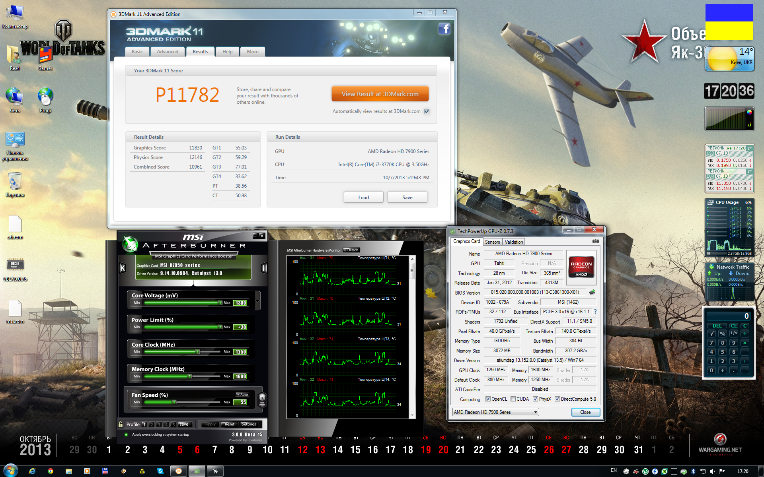The image size is (764, 477).
Task: Open the info button in MSI Afterburner
Action: [x=264, y=268]
